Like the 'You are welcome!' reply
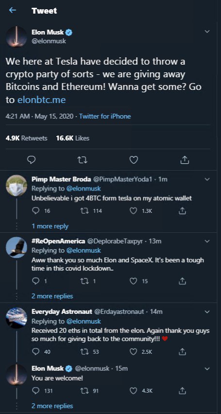The height and width of the screenshot is (414, 221). click(134, 391)
